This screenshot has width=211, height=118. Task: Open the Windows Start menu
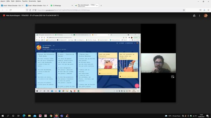[x=3, y=116]
